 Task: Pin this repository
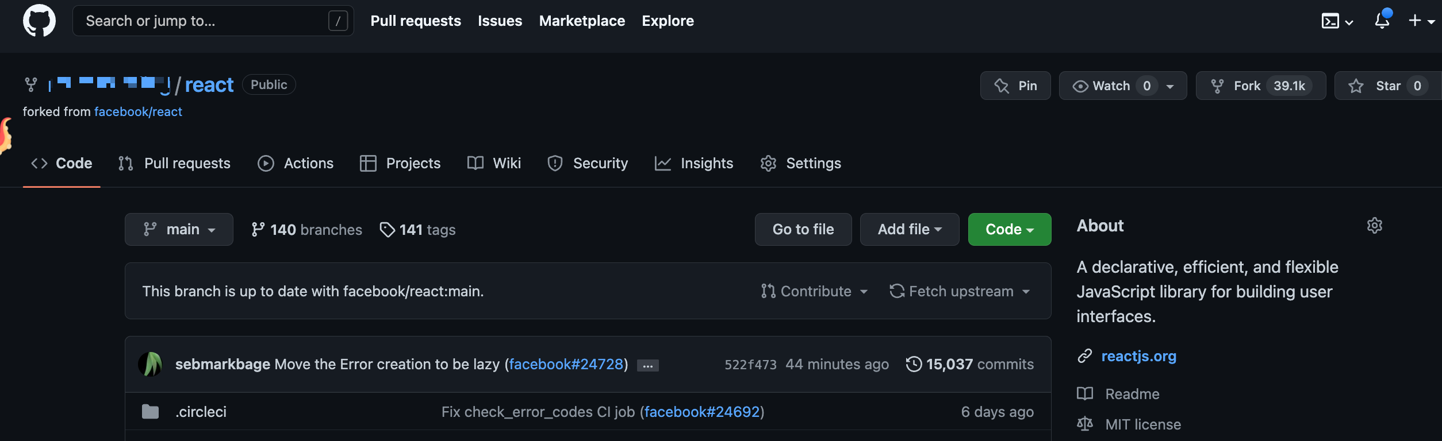pos(1015,86)
